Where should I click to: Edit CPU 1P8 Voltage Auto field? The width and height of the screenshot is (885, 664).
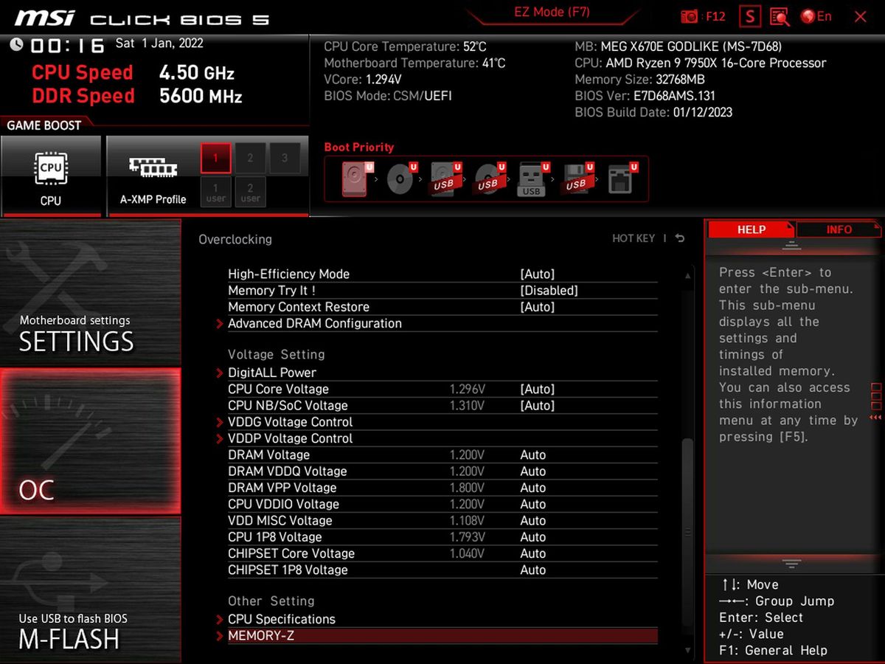(533, 537)
